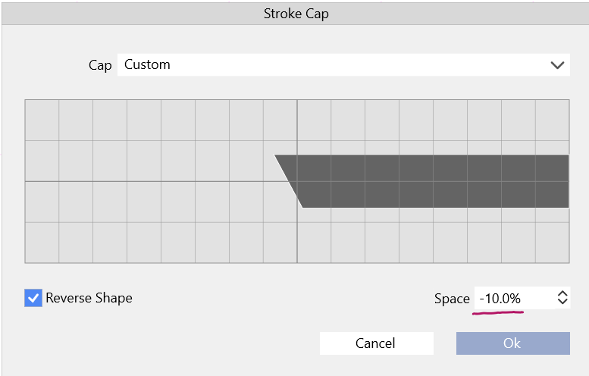
Task: Click the center axes intersection in grid
Action: point(297,182)
